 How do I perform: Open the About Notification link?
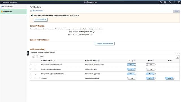(38, 11)
